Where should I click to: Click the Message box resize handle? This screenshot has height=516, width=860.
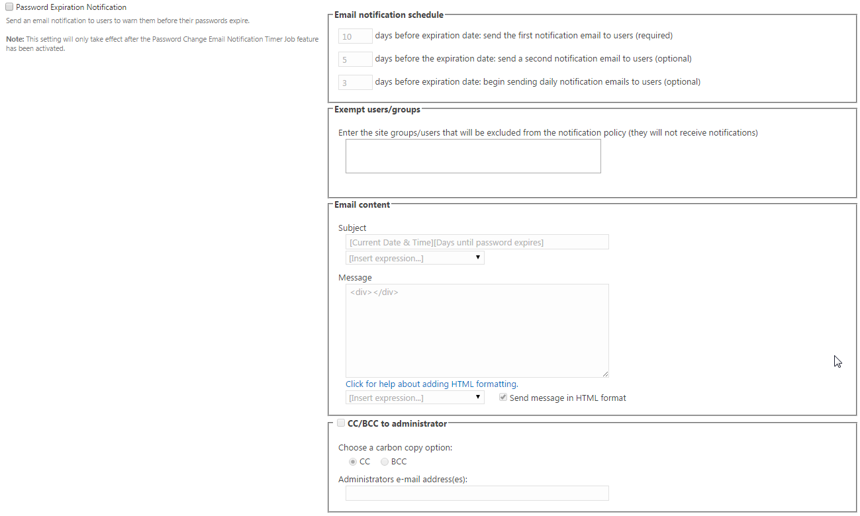pos(605,374)
